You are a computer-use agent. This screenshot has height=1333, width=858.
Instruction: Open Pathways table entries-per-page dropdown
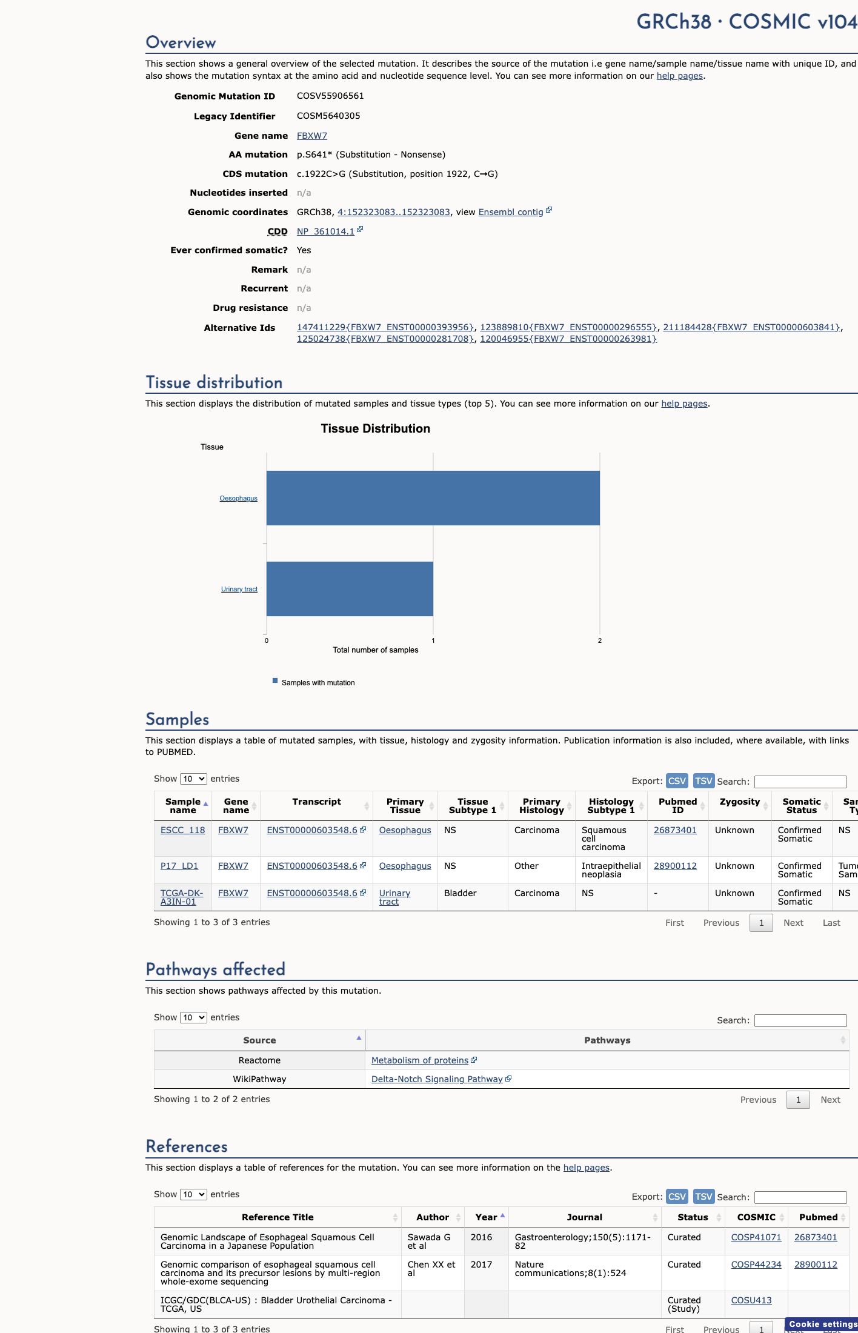[x=193, y=1017]
